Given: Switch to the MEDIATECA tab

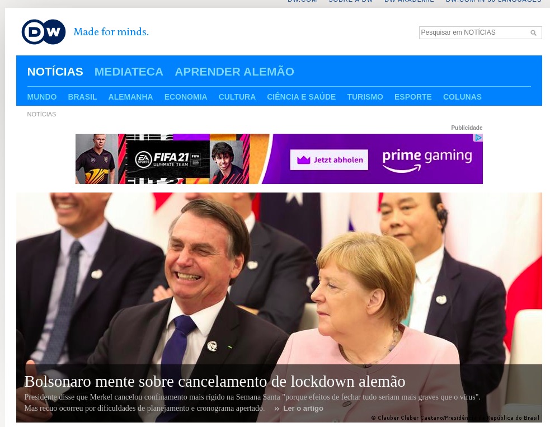Looking at the screenshot, I should 129,72.
